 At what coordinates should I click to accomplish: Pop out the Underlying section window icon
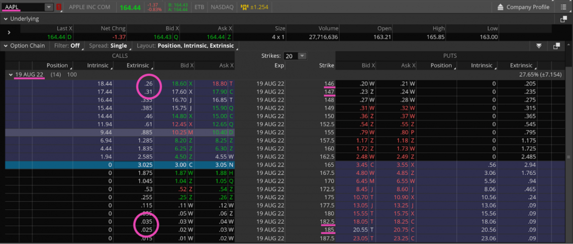point(563,19)
